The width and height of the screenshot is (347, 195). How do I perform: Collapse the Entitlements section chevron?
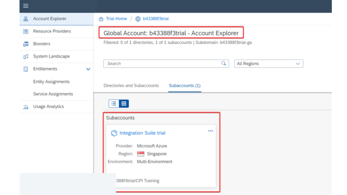(x=88, y=69)
